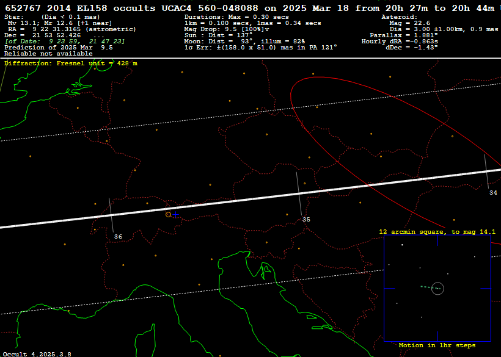Click 'Sun : Dist = 137°' text
The image size is (501, 357).
tap(218, 35)
